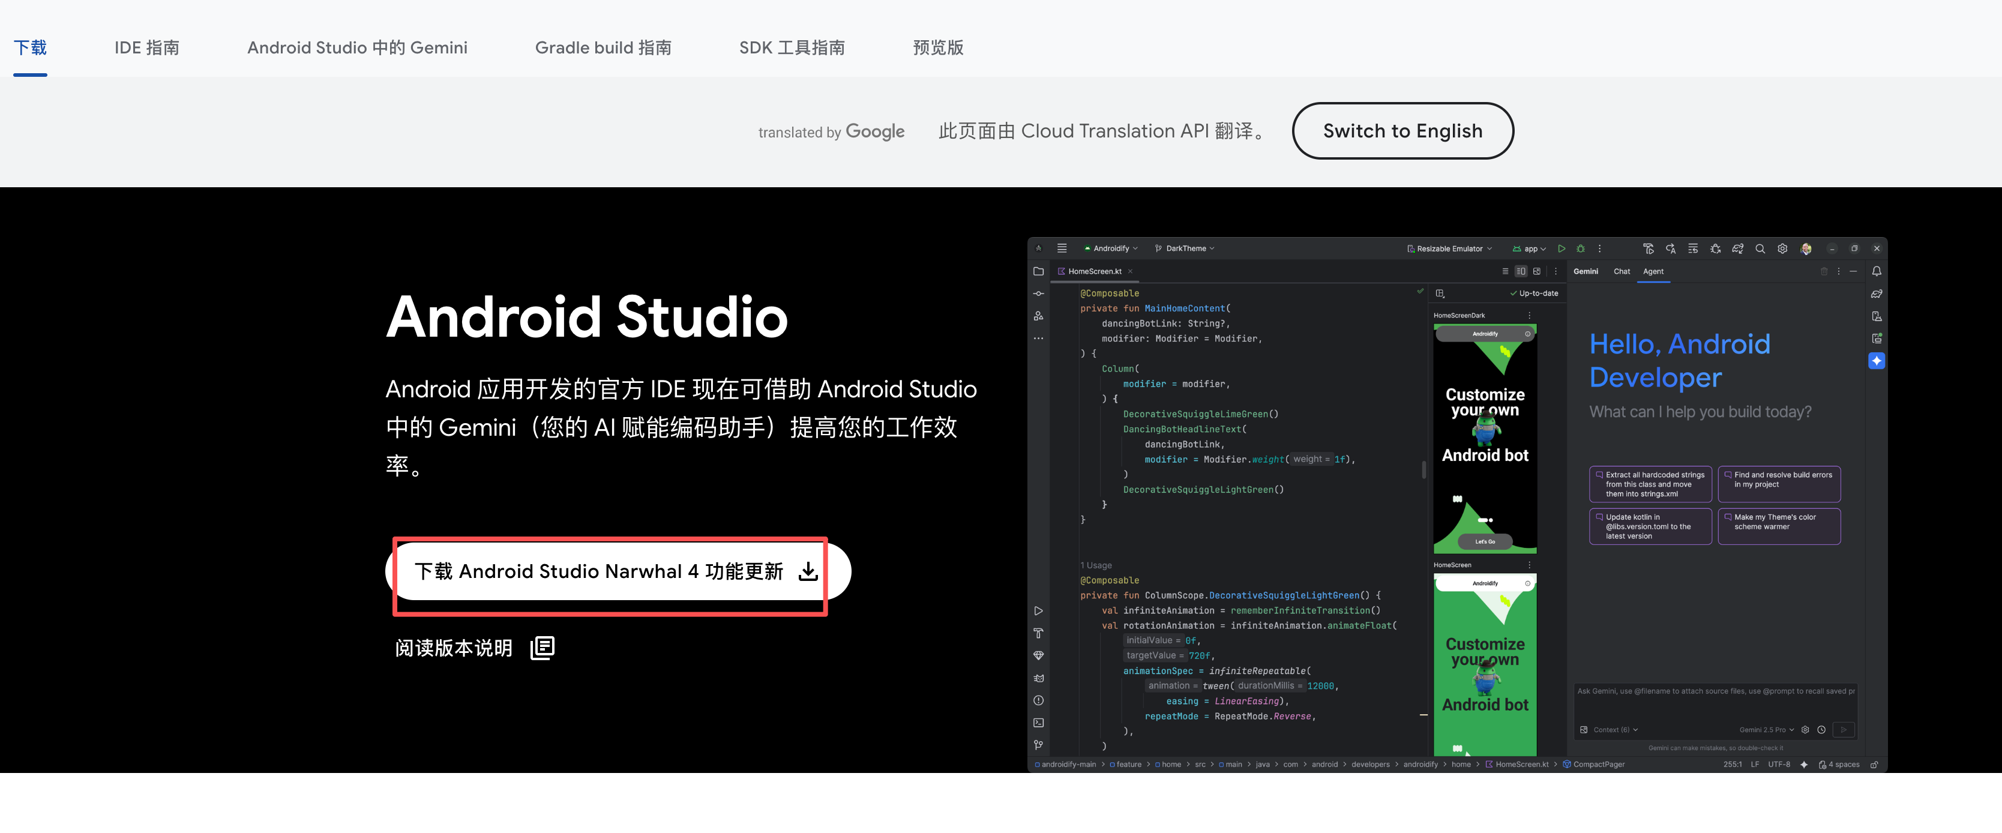
Task: Open the Resizable Emulator device dropdown
Action: (x=1449, y=248)
